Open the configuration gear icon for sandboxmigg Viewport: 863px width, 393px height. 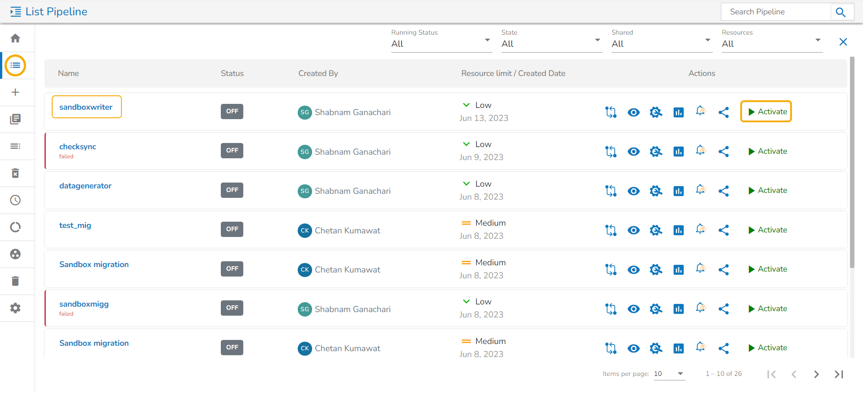[656, 309]
